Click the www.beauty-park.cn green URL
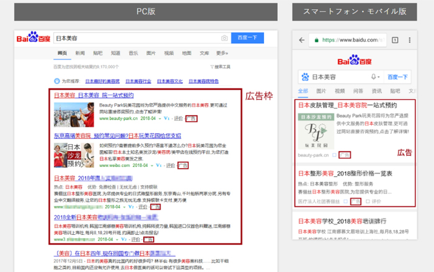Image resolution: width=434 pixels, height=272 pixels. point(118,118)
